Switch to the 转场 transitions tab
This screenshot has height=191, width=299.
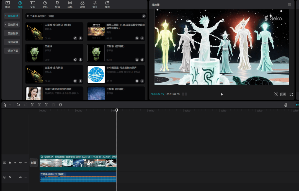click(70, 5)
